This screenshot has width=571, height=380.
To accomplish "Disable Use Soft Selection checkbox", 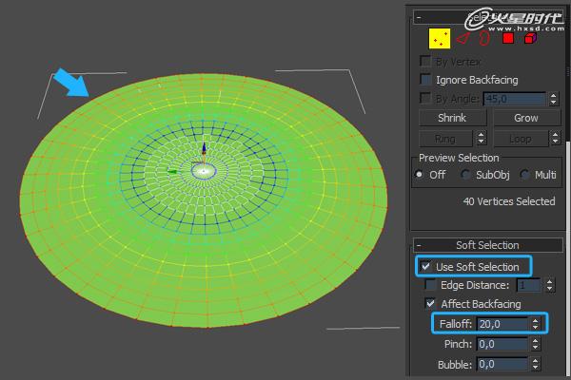I will (424, 267).
